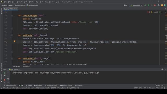Image resolution: width=167 pixels, height=94 pixels.
Task: Open the VCS menu
Action: [x=46, y=2]
